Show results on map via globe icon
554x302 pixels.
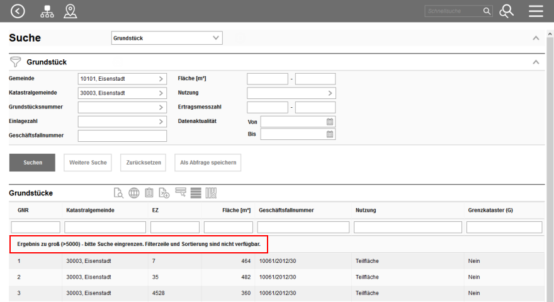click(x=134, y=193)
